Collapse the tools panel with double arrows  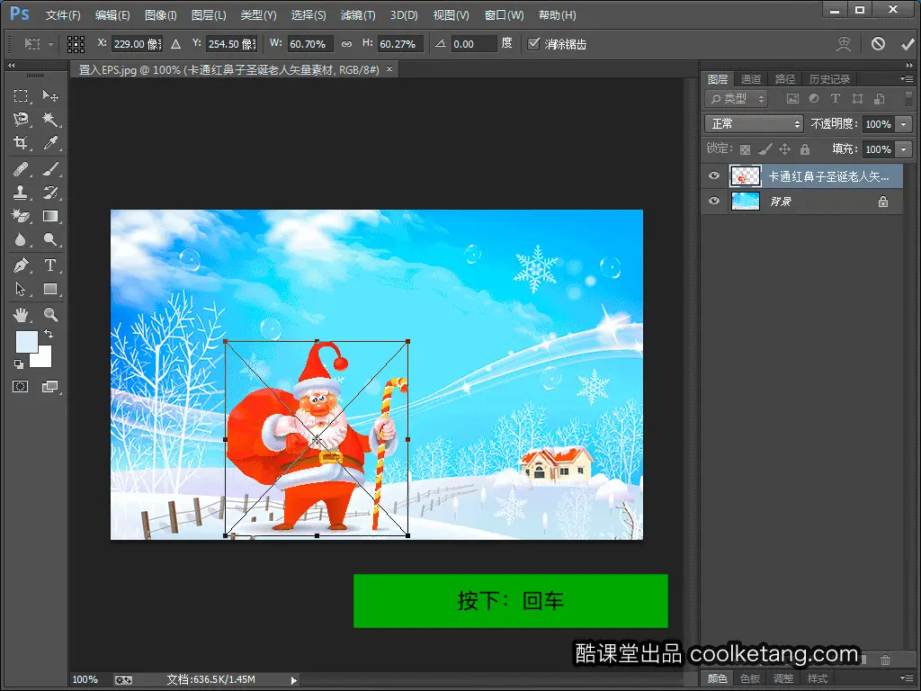11,65
